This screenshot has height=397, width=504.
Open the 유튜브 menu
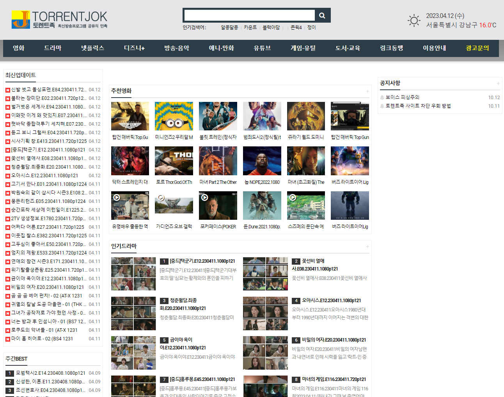[x=262, y=48]
